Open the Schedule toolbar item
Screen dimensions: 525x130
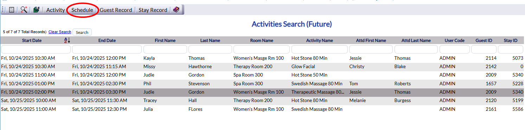(82, 10)
